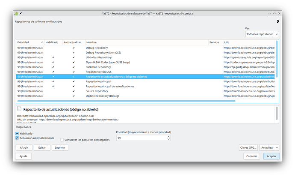
Task: Maximize window with the up chevron
Action: (274, 13)
